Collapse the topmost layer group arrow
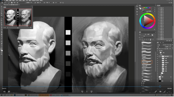 point(159,51)
